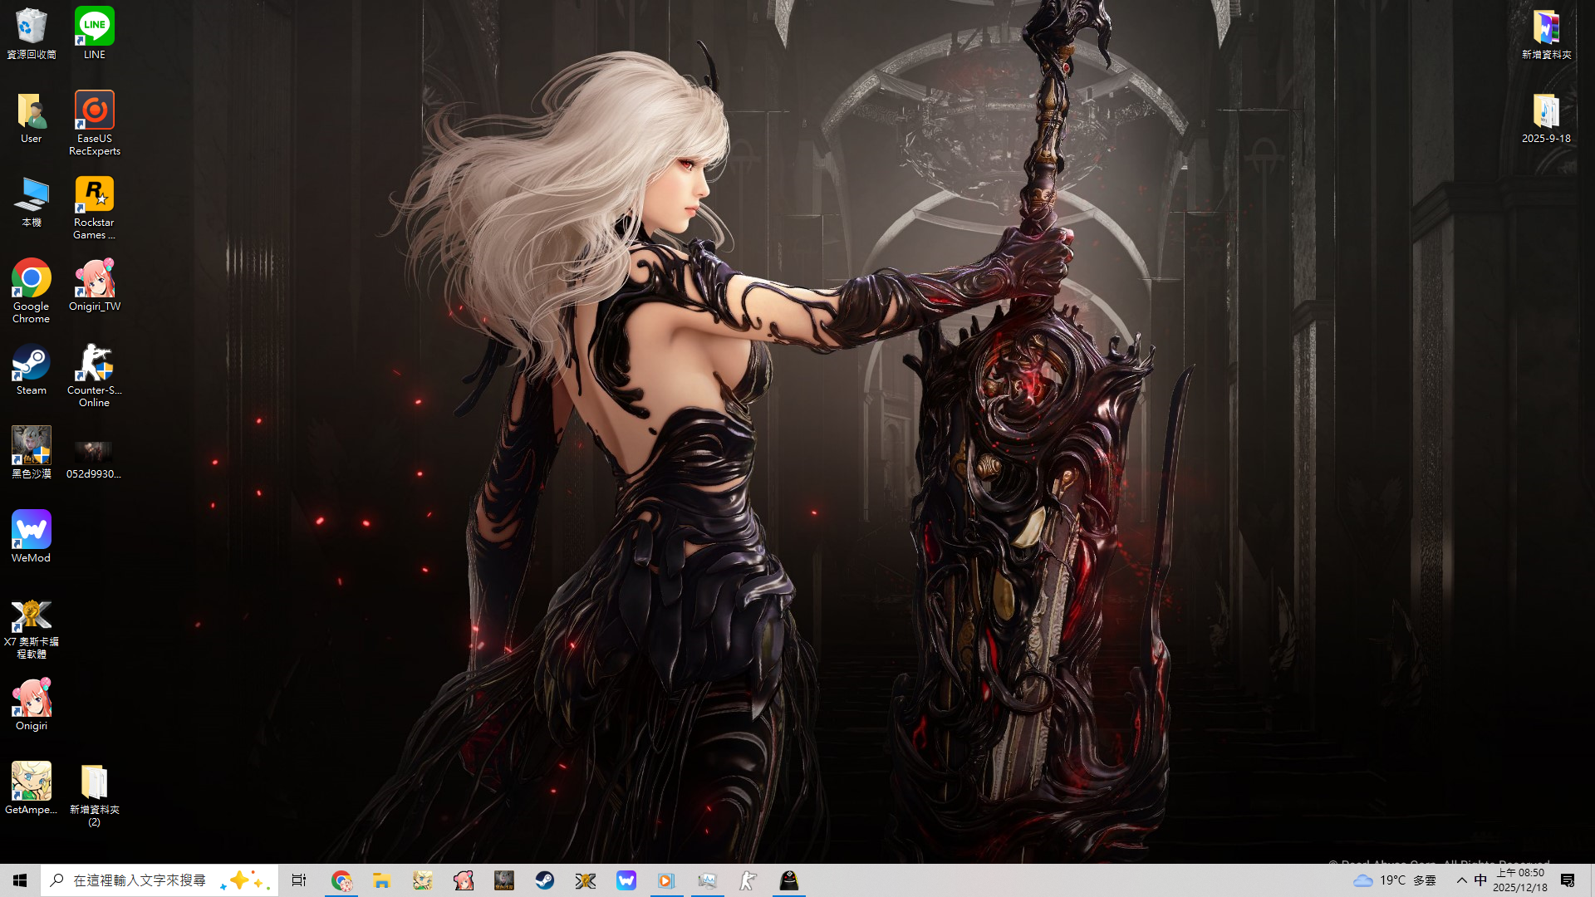Viewport: 1595px width, 897px height.
Task: Select the 新增資料夾 (2) folder on desktop
Action: (95, 795)
